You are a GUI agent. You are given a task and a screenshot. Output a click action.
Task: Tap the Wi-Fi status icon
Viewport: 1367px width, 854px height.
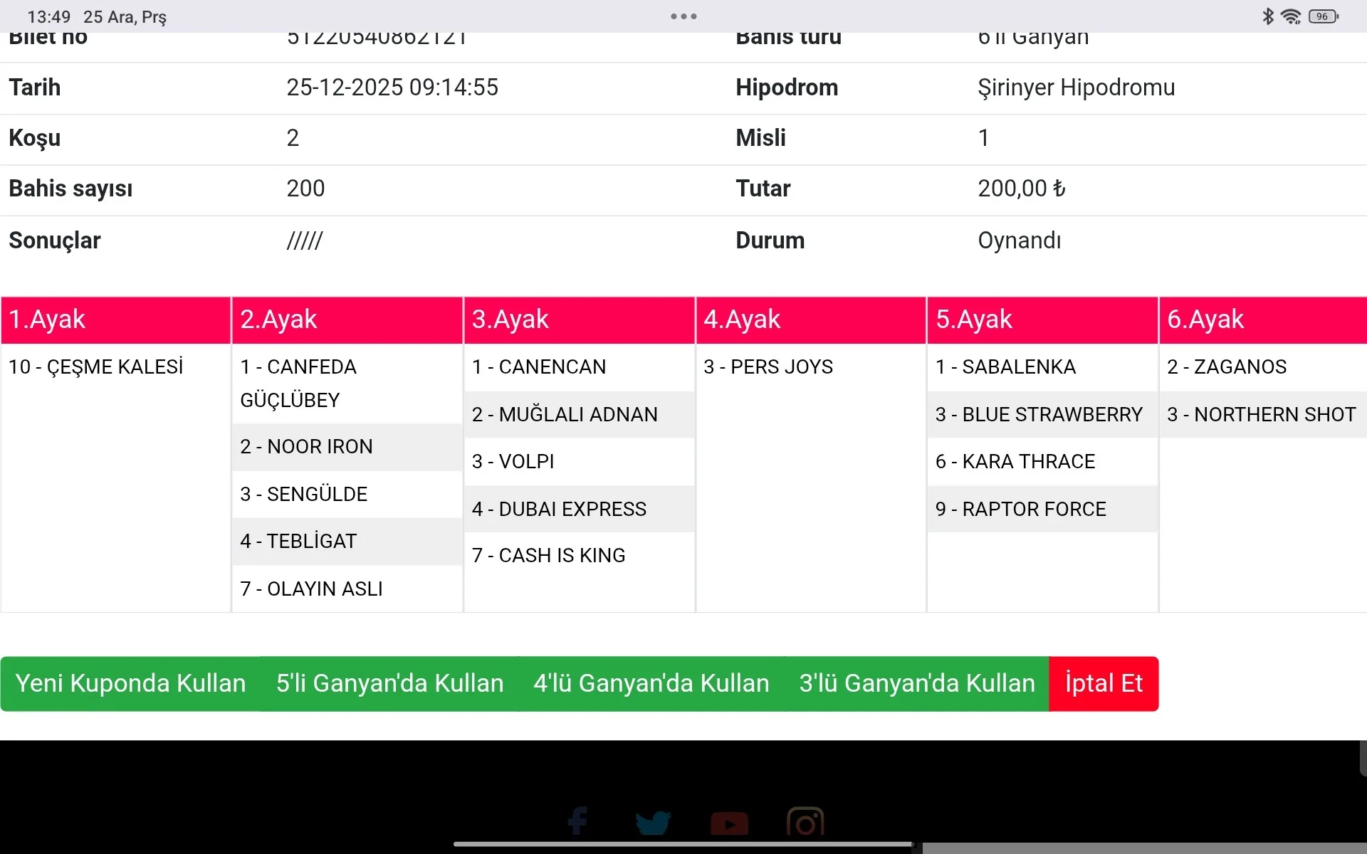coord(1290,16)
